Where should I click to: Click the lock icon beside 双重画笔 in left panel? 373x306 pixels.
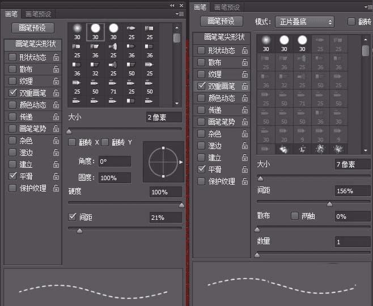tap(56, 93)
